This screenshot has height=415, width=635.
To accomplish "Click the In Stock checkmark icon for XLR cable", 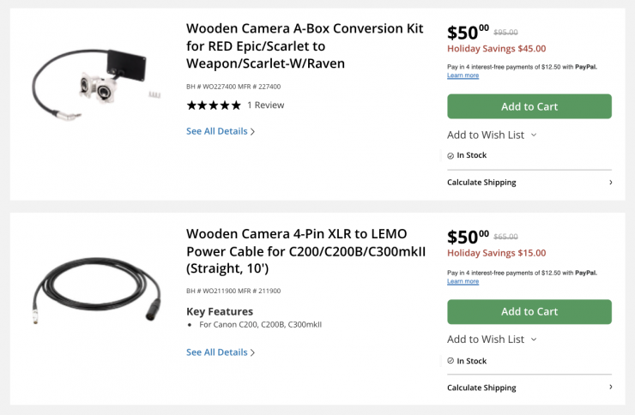I will [x=451, y=361].
